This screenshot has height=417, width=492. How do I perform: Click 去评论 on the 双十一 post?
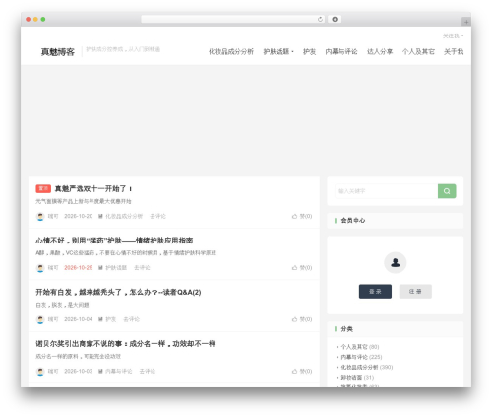click(157, 216)
